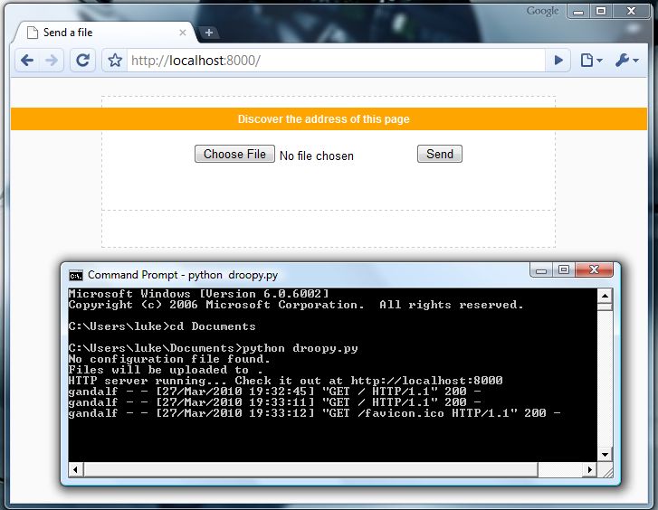
Task: Click the Choose File button
Action: [234, 155]
